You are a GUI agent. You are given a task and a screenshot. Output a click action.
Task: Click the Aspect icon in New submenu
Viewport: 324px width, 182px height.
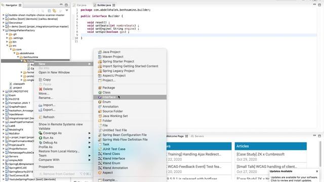click(100, 173)
